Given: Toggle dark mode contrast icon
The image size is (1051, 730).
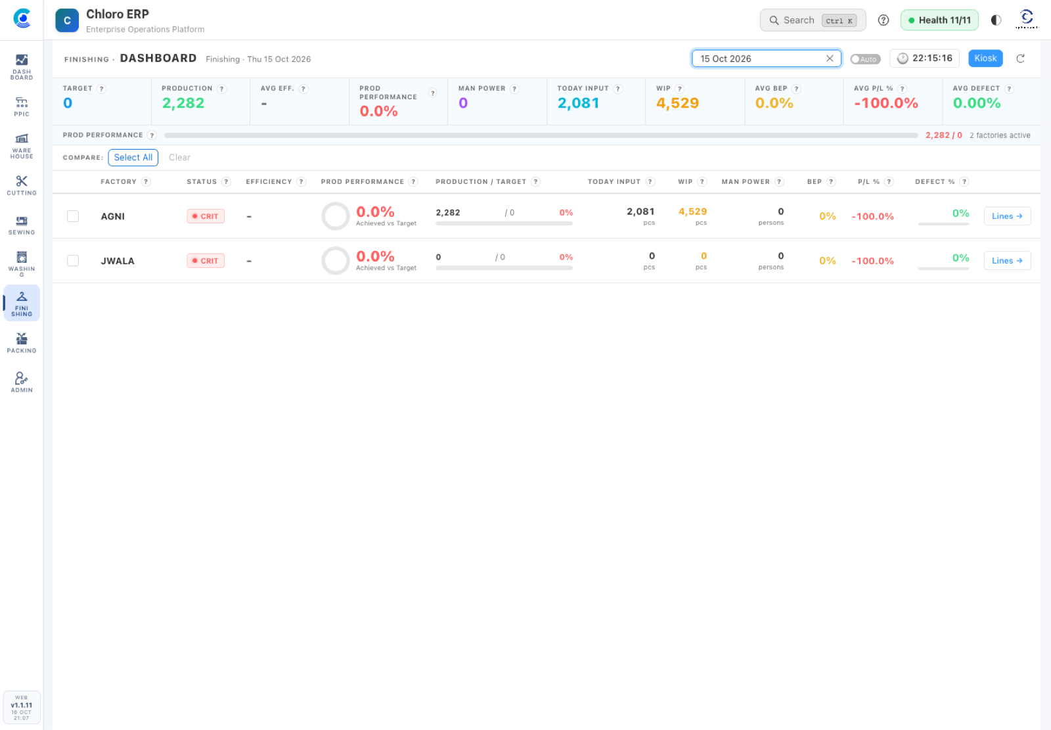Looking at the screenshot, I should [996, 20].
